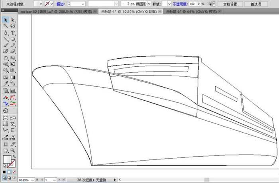Select the Hand tool
The image size is (279, 183).
pyautogui.click(x=6, y=150)
